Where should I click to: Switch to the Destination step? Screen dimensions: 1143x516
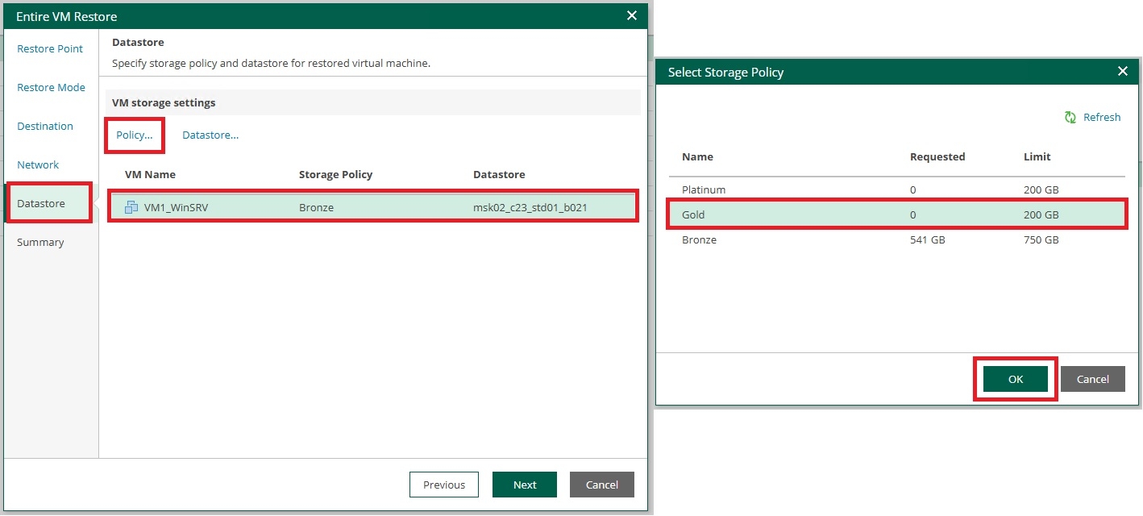click(x=45, y=127)
